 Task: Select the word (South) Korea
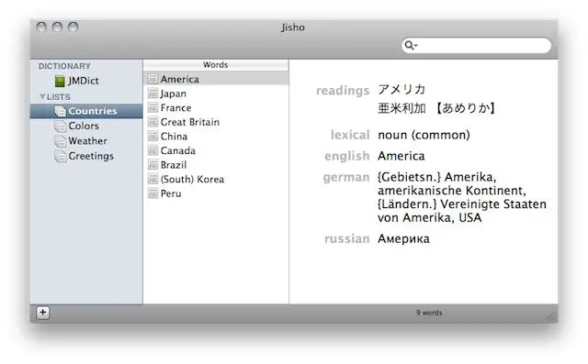(x=216, y=179)
